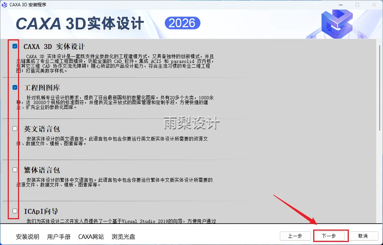The height and width of the screenshot is (245, 383).
Task: Click the CAXA installer title bar icon
Action: coord(4,5)
